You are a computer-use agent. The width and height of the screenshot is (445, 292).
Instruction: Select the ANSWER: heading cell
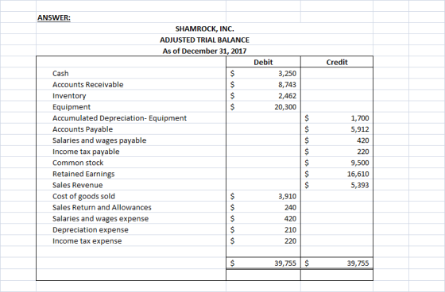coord(54,17)
